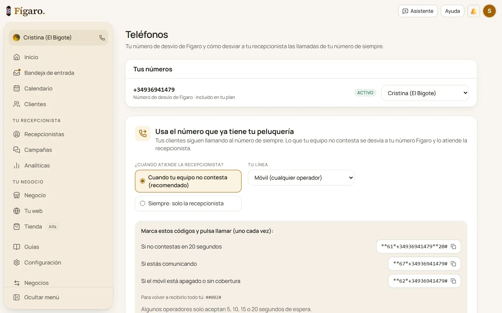Image resolution: width=502 pixels, height=313 pixels.
Task: Open the Móvil (cualquier operador) line dropdown
Action: tap(301, 178)
